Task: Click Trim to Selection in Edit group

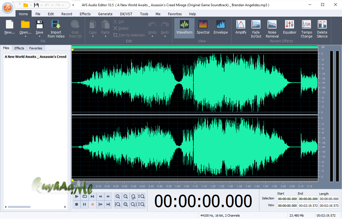Action: (x=129, y=35)
